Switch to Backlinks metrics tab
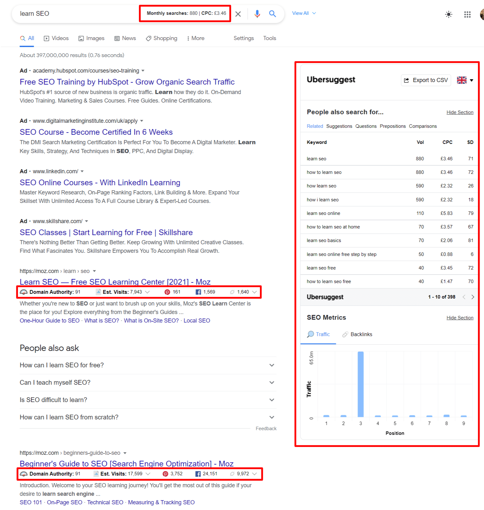The height and width of the screenshot is (510, 484). coord(357,335)
